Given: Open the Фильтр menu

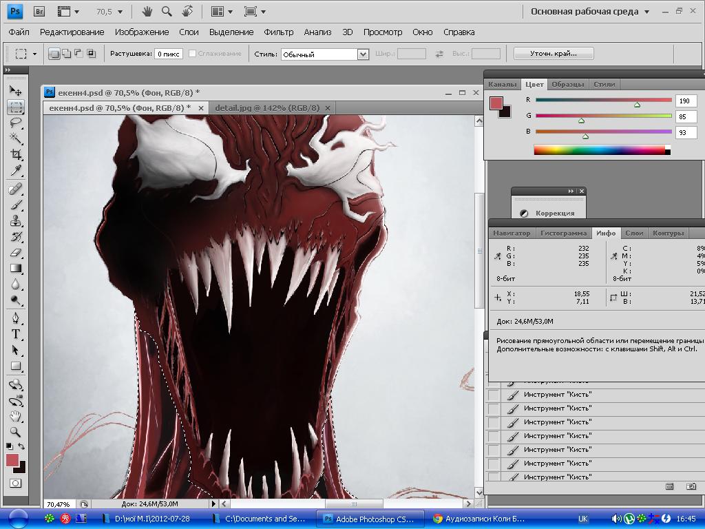Looking at the screenshot, I should (x=278, y=32).
